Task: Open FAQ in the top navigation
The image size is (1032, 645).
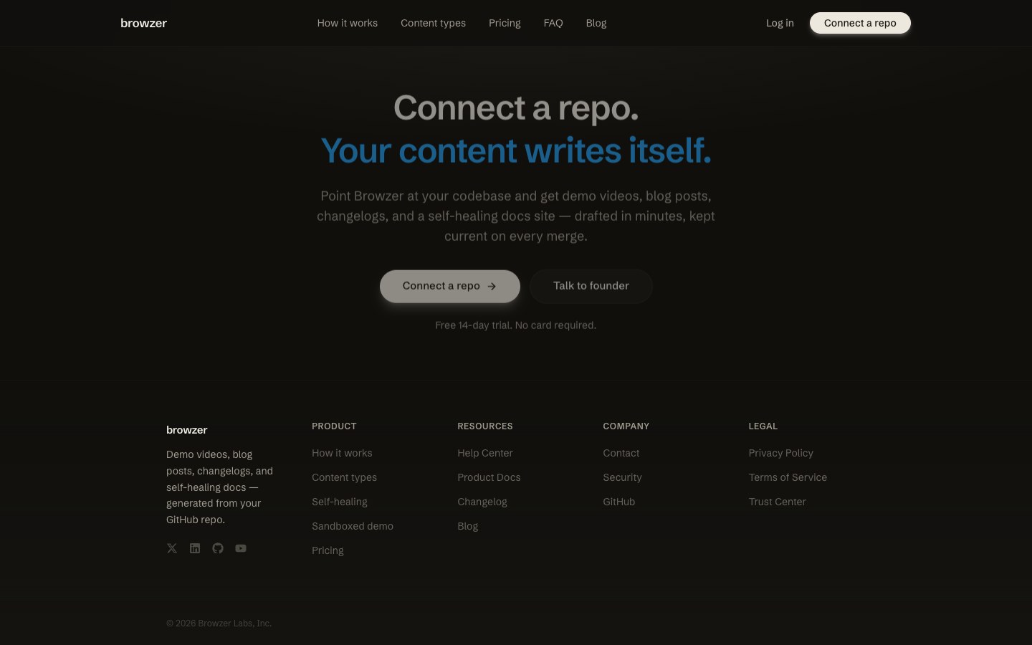Action: click(553, 23)
